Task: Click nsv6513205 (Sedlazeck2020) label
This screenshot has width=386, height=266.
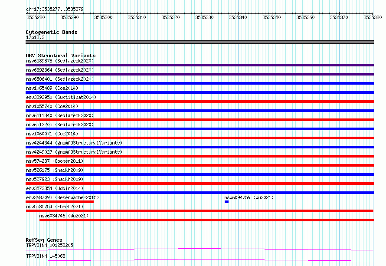Action: 60,125
